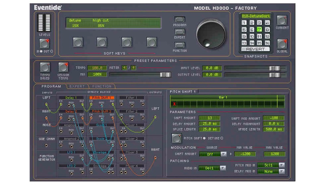Select the Delay 1 effects block

[71, 98]
